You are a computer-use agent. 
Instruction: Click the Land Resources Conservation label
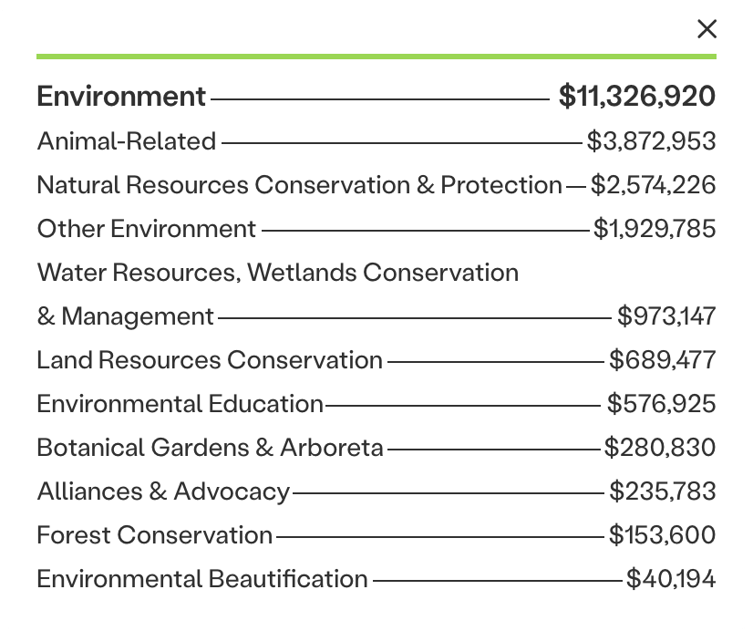(210, 360)
